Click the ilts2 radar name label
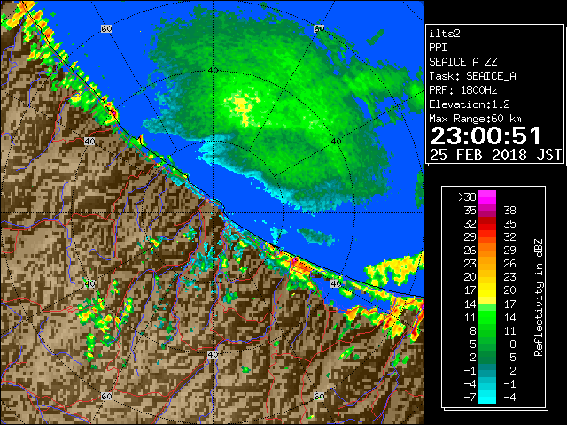The height and width of the screenshot is (425, 567). [x=445, y=34]
